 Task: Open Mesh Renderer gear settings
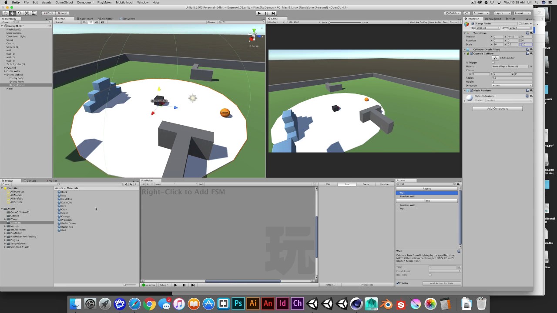click(x=531, y=90)
